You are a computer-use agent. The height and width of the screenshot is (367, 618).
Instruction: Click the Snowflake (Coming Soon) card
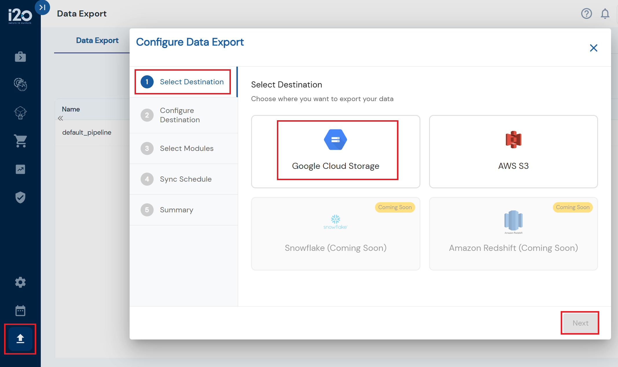(336, 234)
